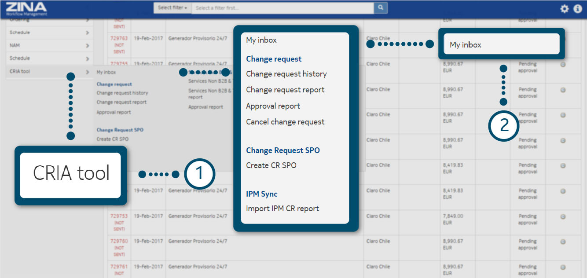Select Import IPM CR report

click(x=282, y=208)
